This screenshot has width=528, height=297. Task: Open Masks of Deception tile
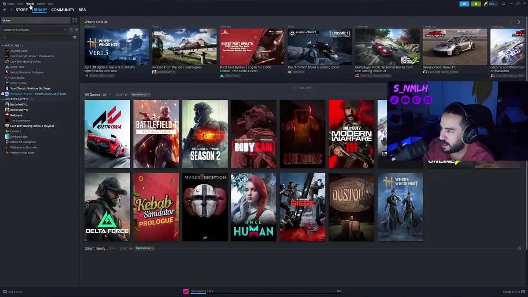click(205, 207)
